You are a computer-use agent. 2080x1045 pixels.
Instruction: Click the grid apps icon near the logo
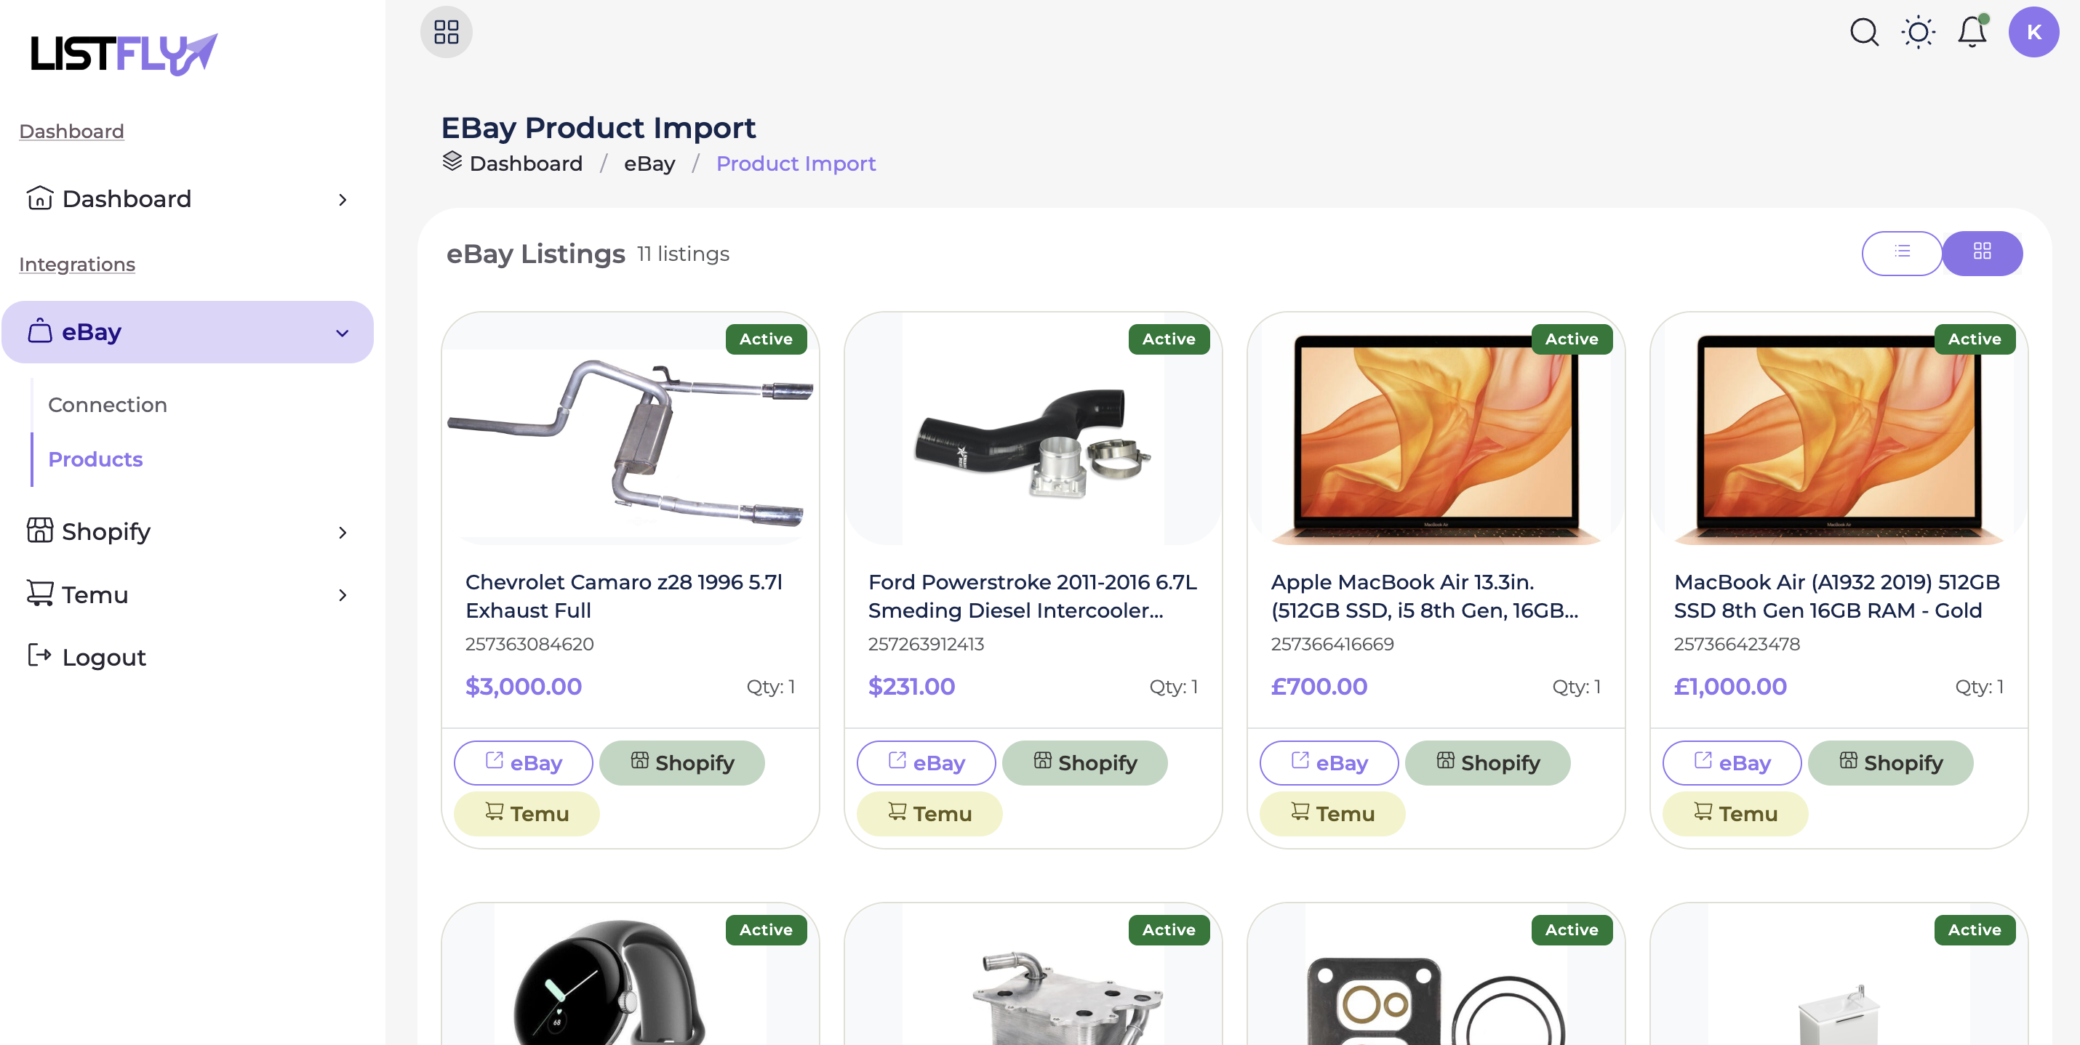tap(446, 31)
